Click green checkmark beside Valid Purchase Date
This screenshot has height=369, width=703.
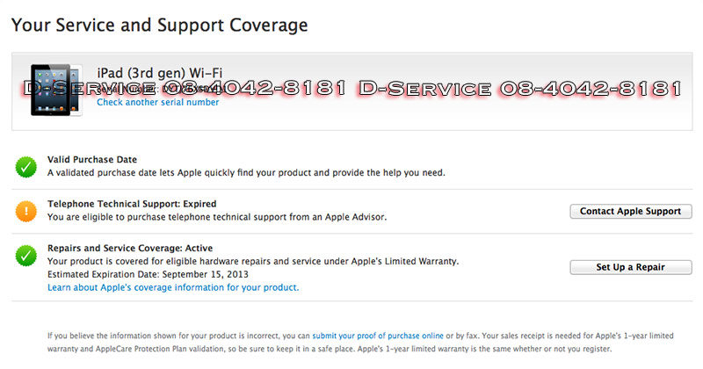tap(26, 167)
